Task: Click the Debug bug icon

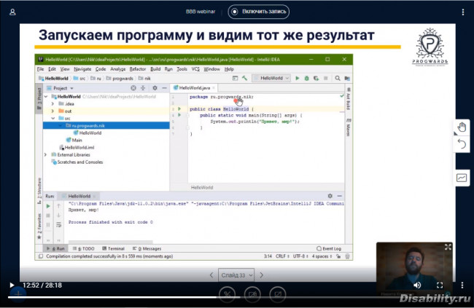Action: pos(306,78)
